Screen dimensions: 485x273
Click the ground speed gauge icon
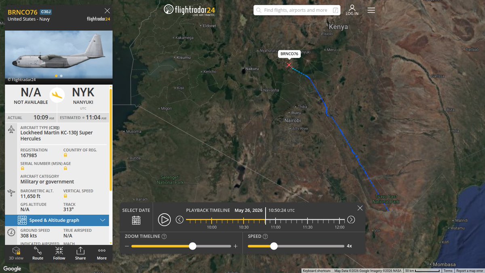[12, 233]
